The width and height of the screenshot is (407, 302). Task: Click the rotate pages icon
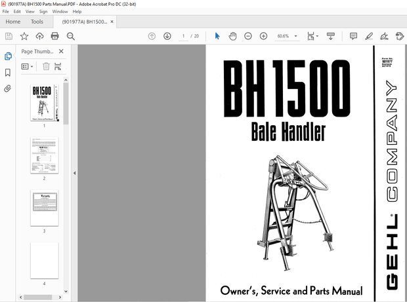coord(58,66)
